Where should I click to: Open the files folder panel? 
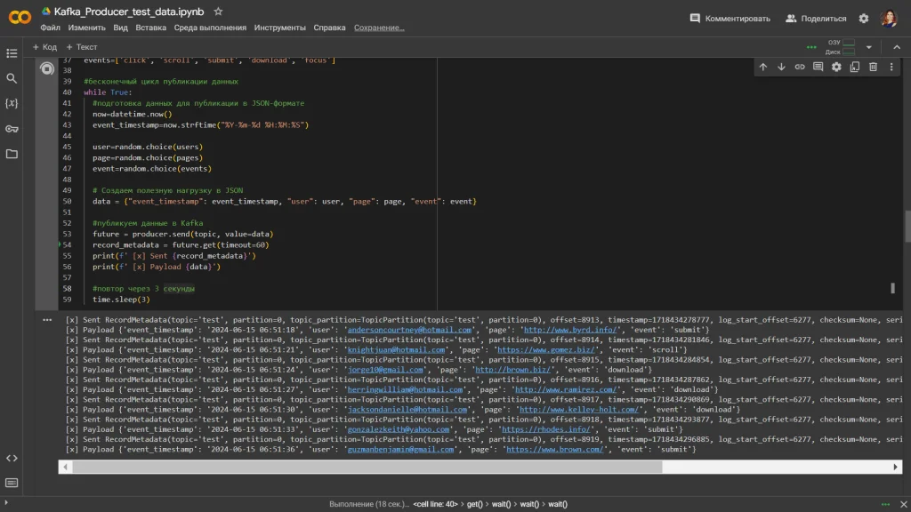pyautogui.click(x=12, y=154)
